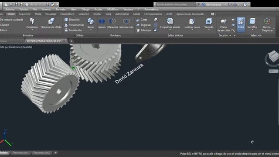Switch to the Inicio file tab
The image size is (279, 157).
coord(3,41)
